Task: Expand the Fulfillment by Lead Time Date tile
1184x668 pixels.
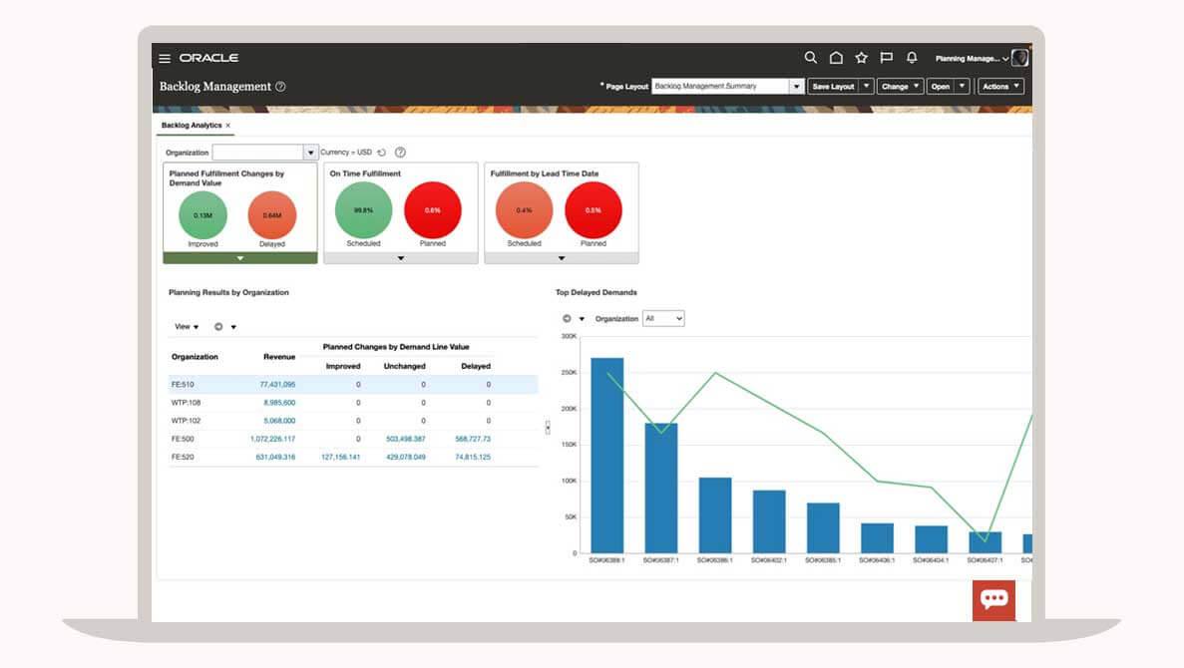Action: coord(561,258)
